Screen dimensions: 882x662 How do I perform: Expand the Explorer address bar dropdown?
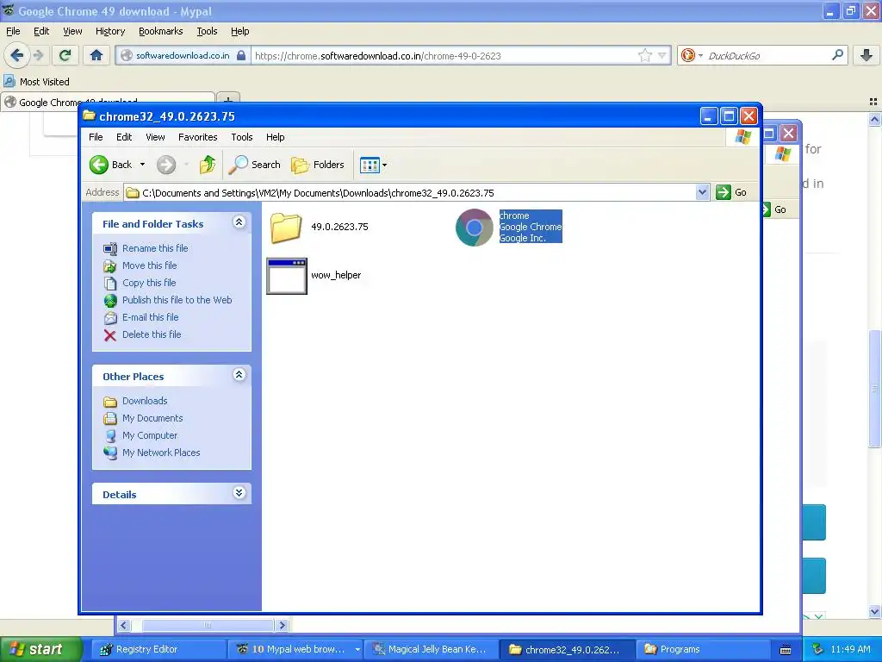click(x=702, y=192)
